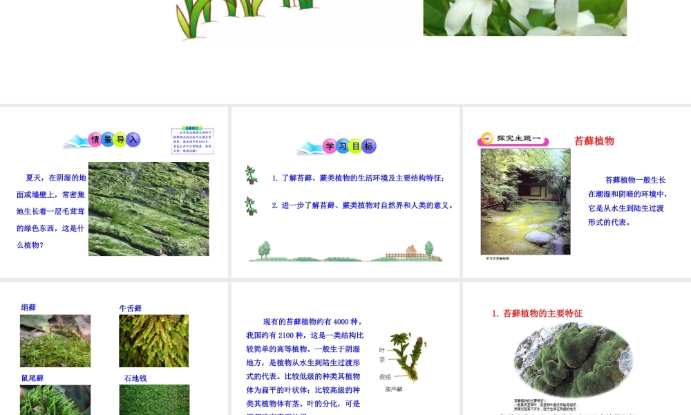Open the oval moss-on-rock image
This screenshot has height=415, width=691.
574,360
